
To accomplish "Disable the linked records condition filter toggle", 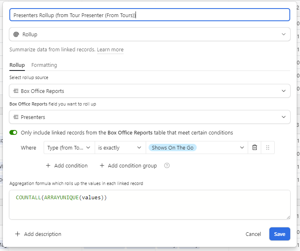I will (x=13, y=132).
